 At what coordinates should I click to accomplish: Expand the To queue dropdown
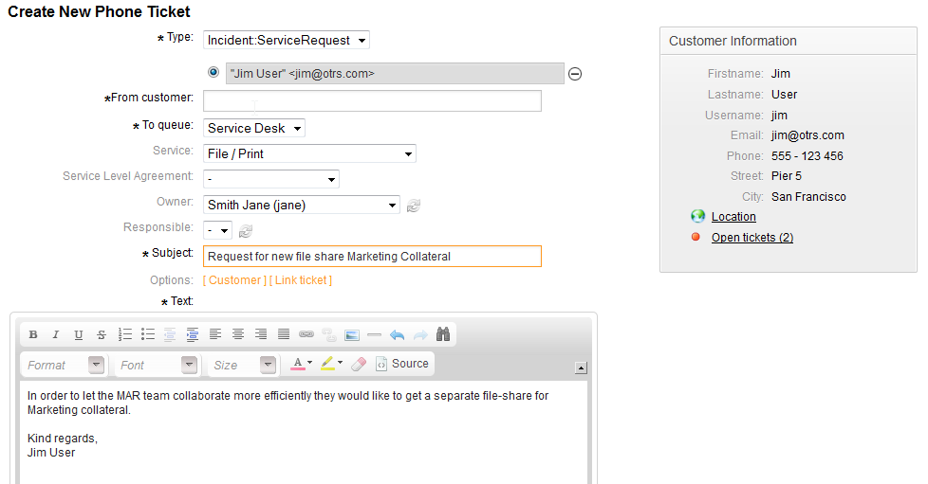point(254,128)
